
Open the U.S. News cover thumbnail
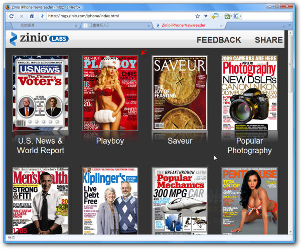pos(40,93)
